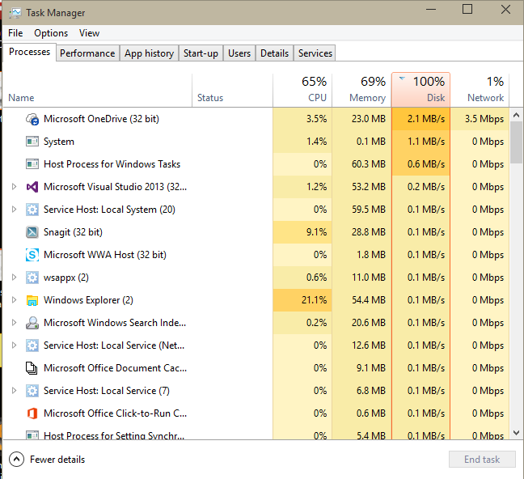Click the scrollbar down arrow
Screen dimensions: 524x479
click(516, 433)
